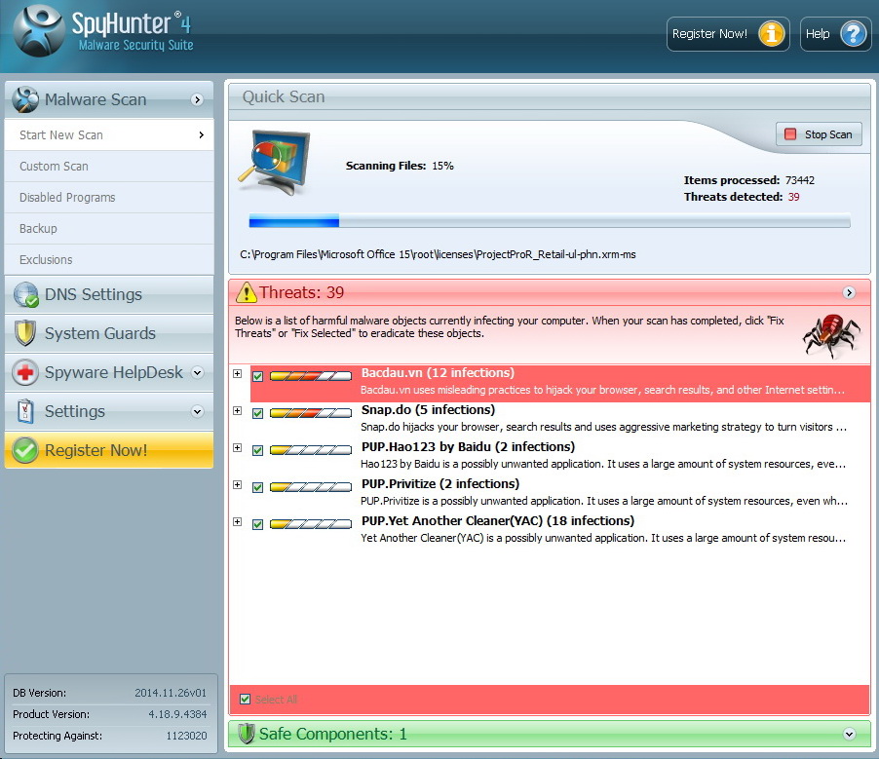Screen dimensions: 879x759
Task: Uncheck the Bacdau.vn threat checkbox
Action: point(258,376)
